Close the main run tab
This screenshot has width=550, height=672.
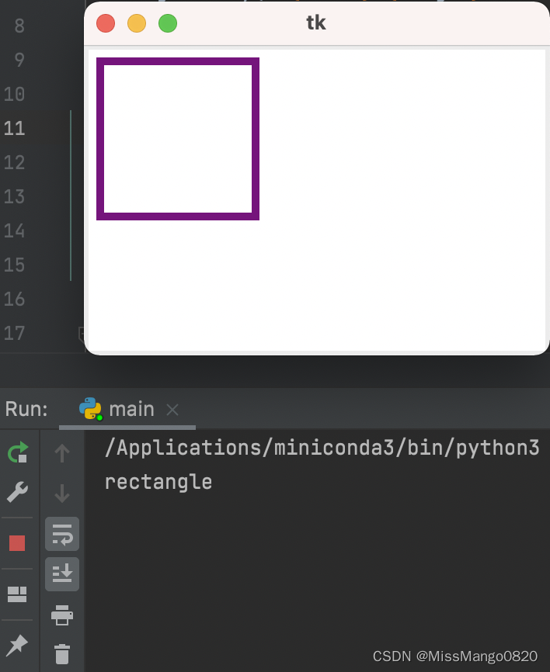(x=172, y=410)
